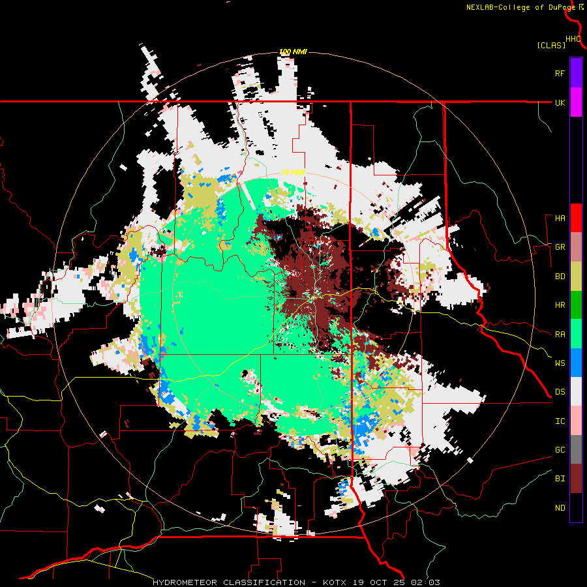Click the HHC product label

click(573, 39)
